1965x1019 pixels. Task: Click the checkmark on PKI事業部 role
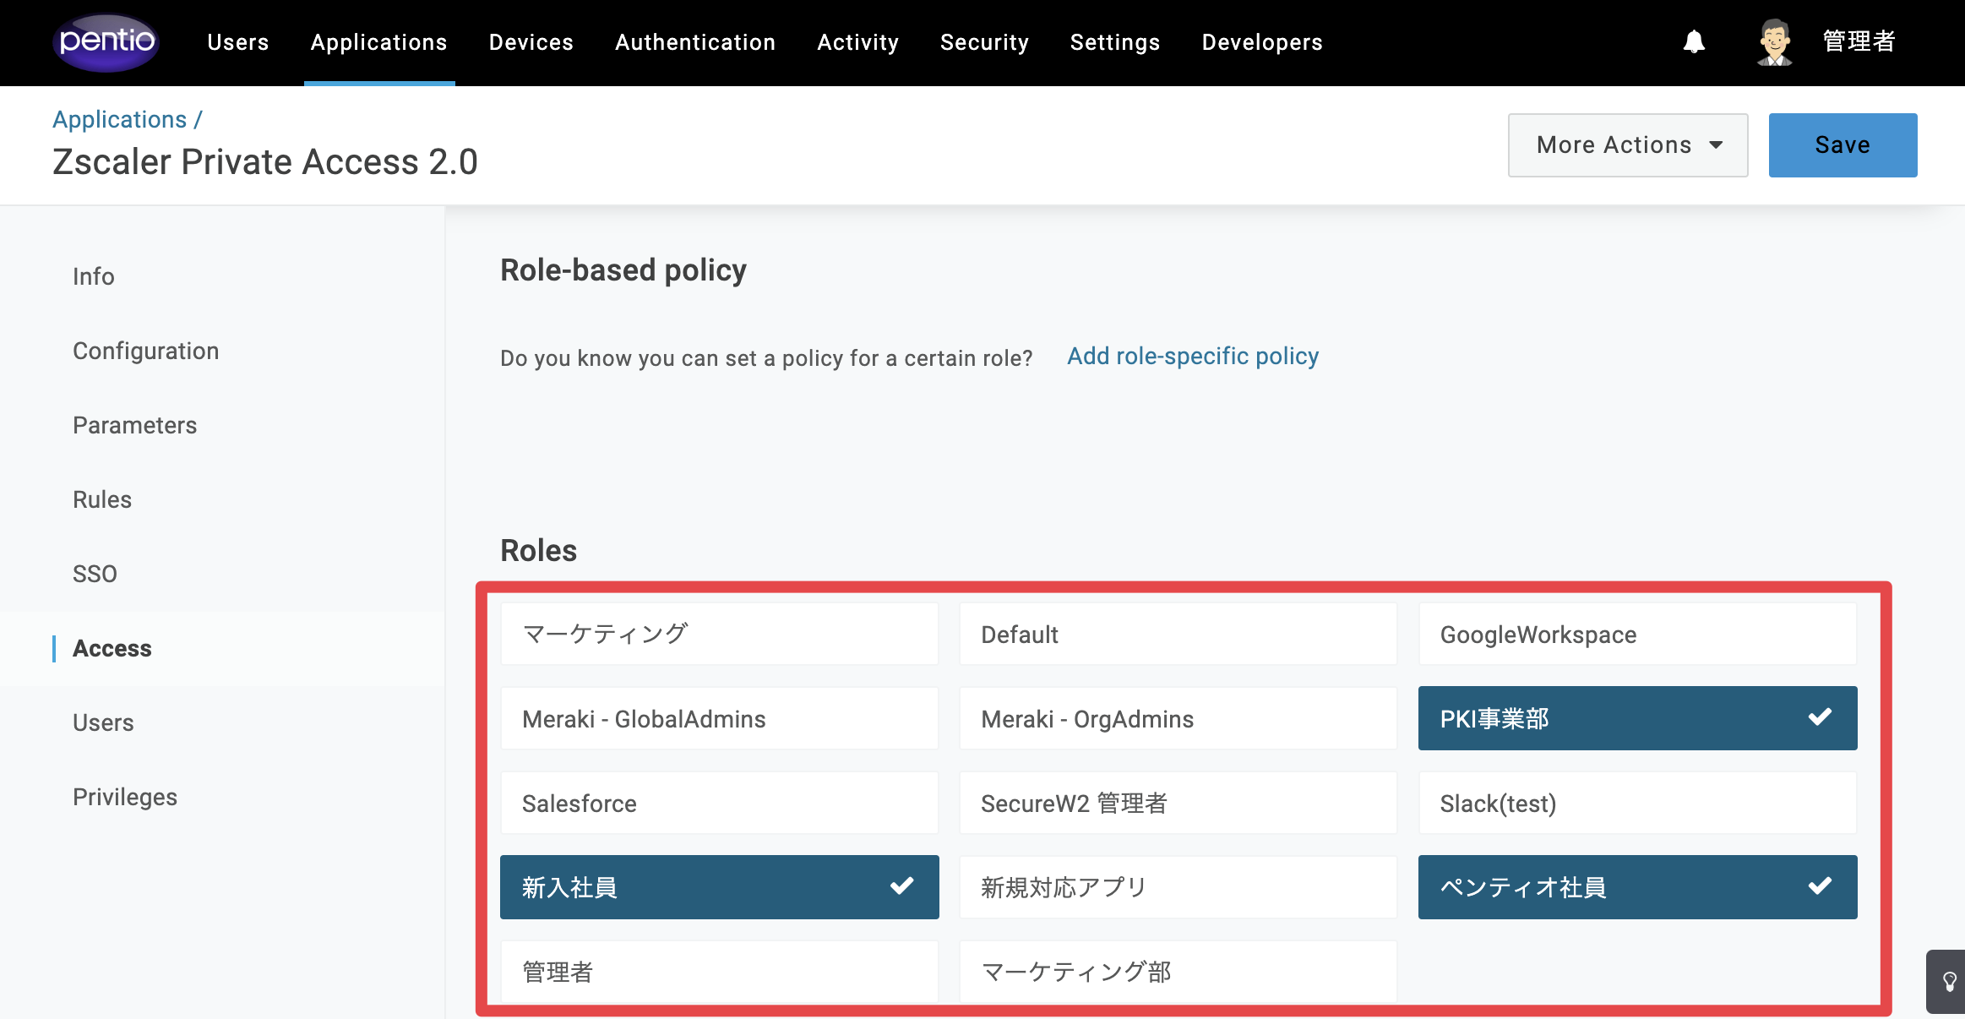pyautogui.click(x=1820, y=717)
